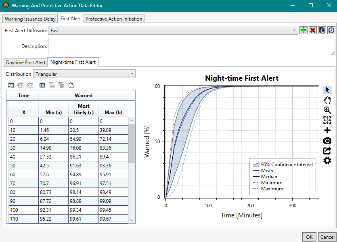Dismiss the editor with Cancel
Viewport: 337px width, 242px height.
coord(328,237)
